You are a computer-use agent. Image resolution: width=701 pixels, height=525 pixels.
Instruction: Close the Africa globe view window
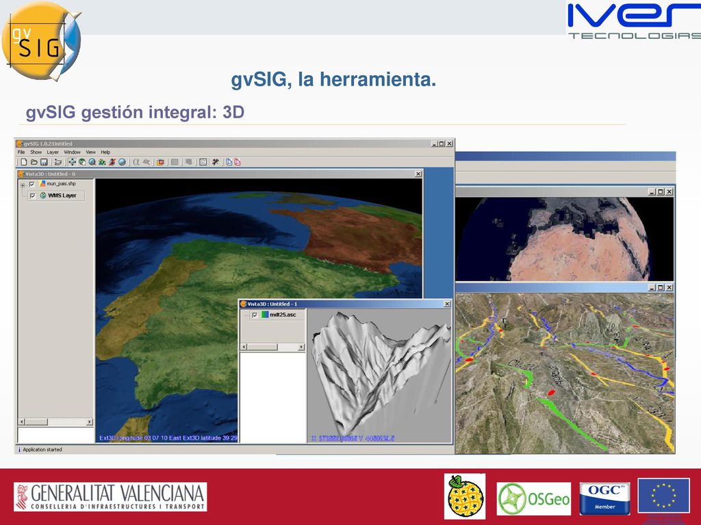point(669,191)
